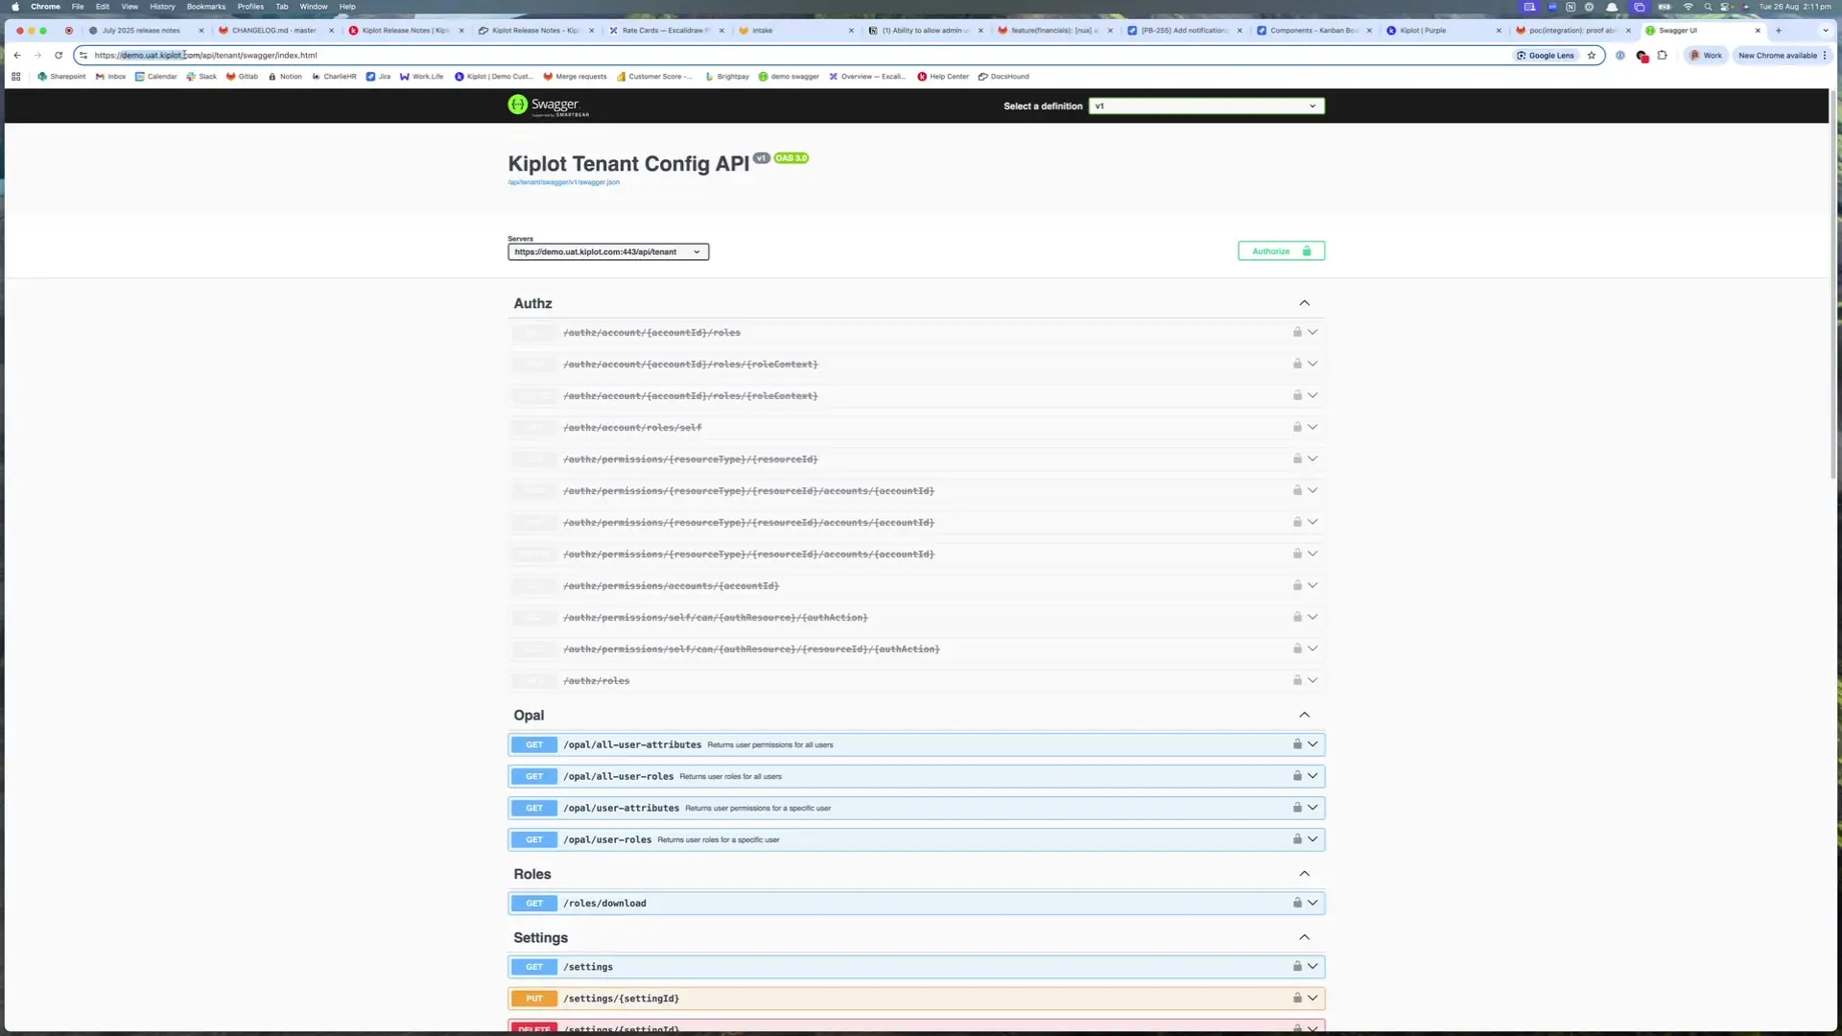1842x1036 pixels.
Task: Open the File menu in menu bar
Action: pos(78,7)
